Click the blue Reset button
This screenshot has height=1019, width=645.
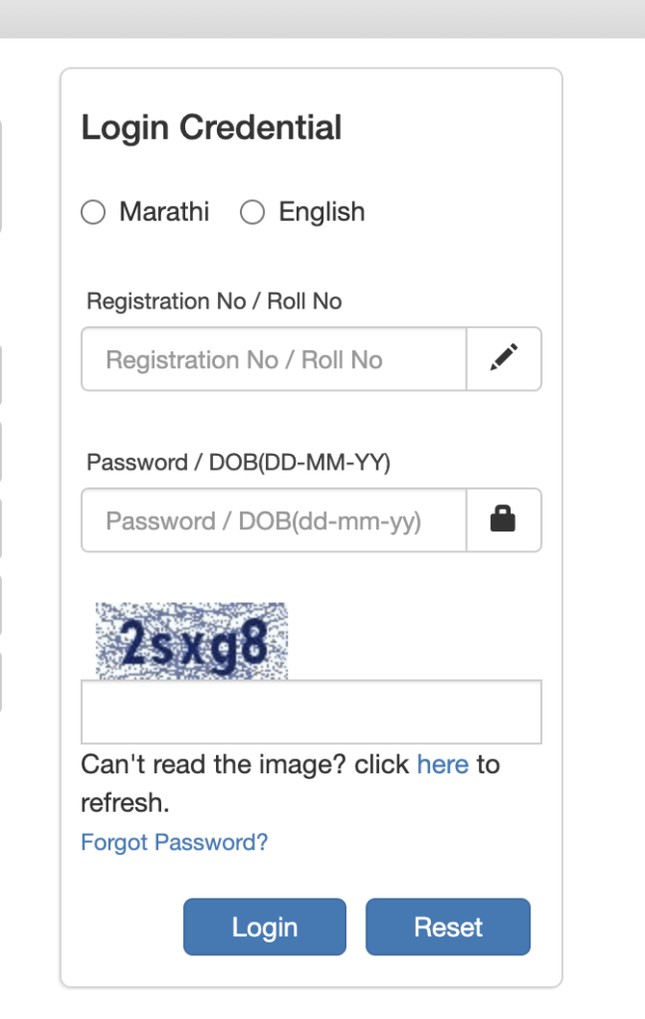tap(448, 926)
